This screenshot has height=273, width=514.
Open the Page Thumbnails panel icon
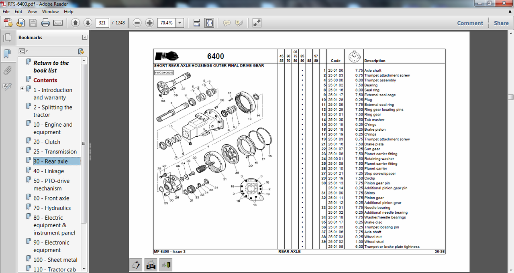tap(7, 38)
